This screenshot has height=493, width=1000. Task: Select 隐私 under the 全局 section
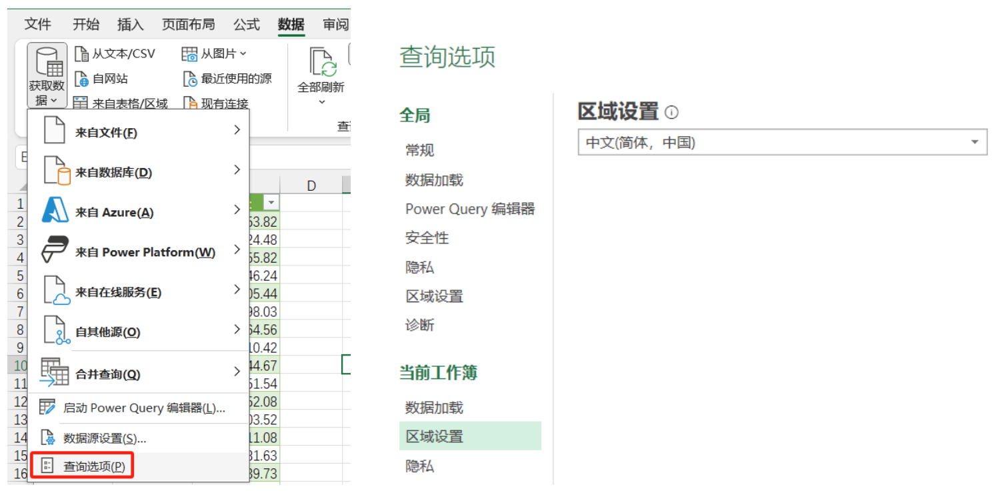[420, 267]
